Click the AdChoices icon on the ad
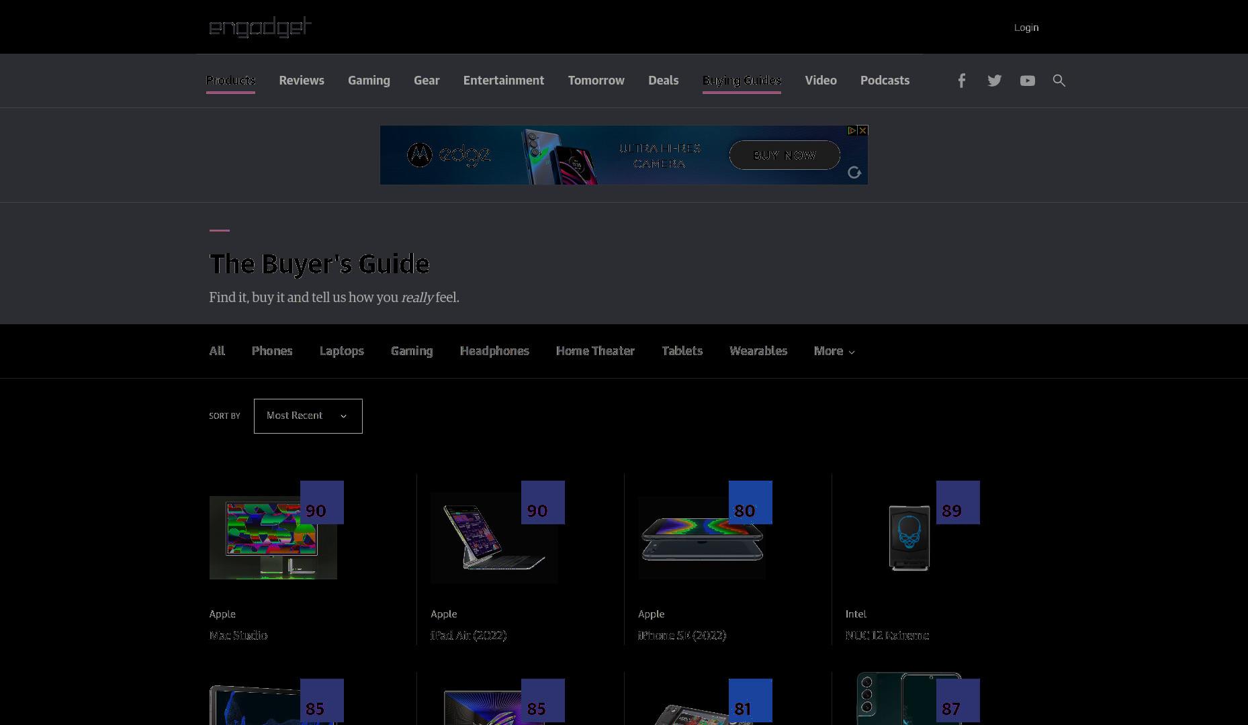1248x725 pixels. [852, 130]
